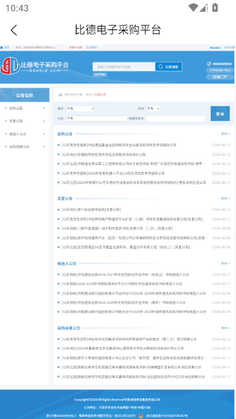The width and height of the screenshot is (236, 419).
Task: Click the 京ICP备 record number in the footer
Action: [61, 416]
